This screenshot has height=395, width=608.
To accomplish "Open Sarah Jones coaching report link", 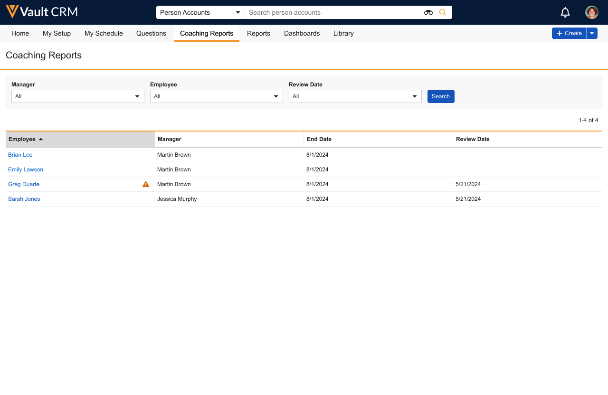I will coord(24,199).
